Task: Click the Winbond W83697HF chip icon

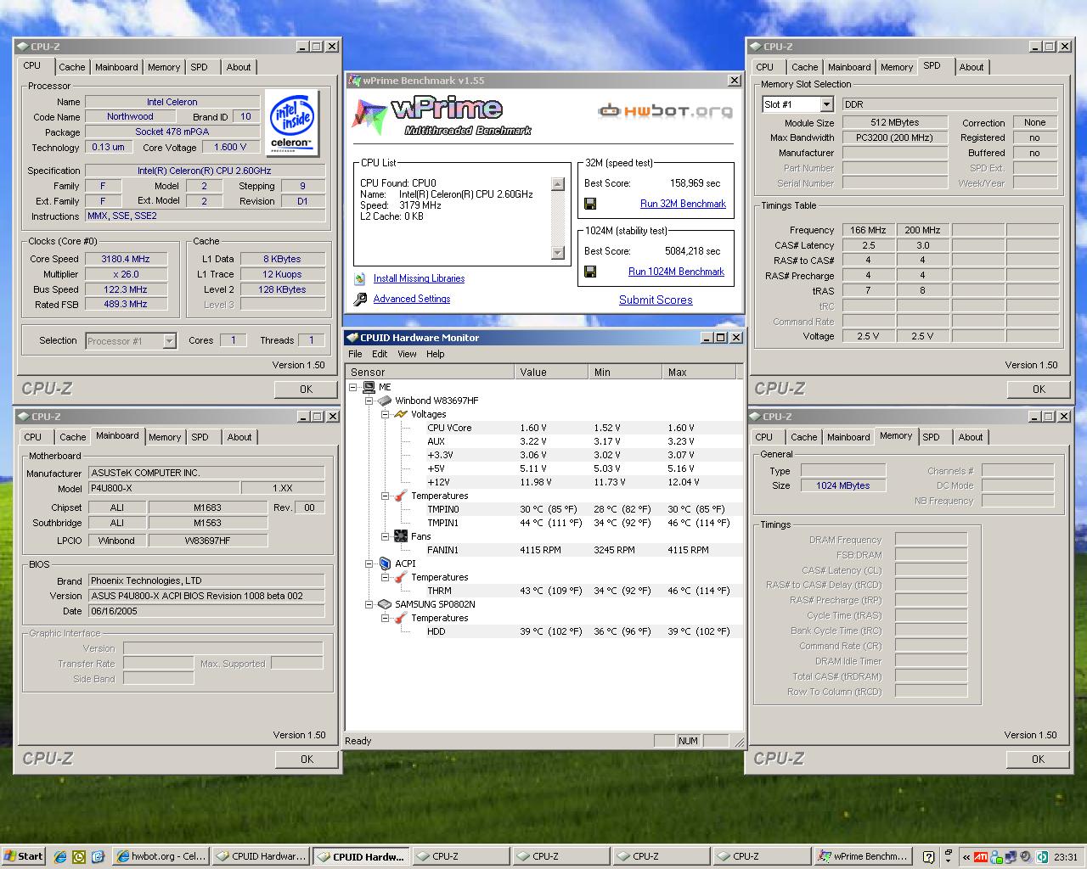Action: pos(385,401)
